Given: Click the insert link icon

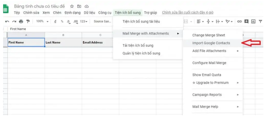Looking at the screenshot, I should 239,21.
